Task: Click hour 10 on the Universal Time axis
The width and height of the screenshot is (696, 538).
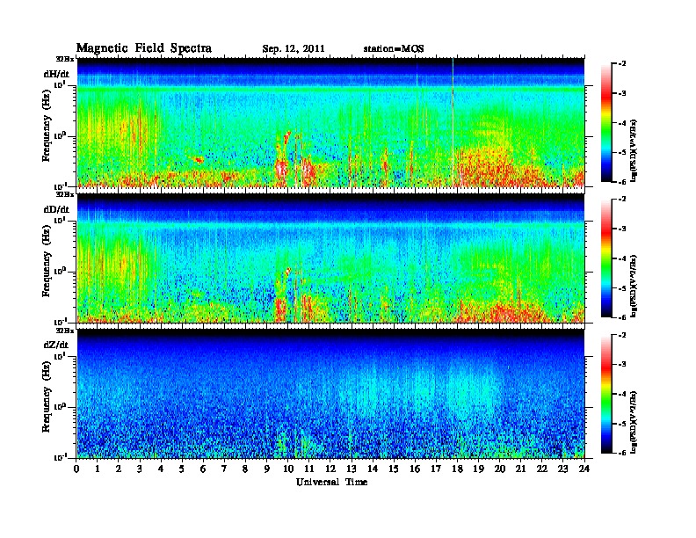Action: 288,469
